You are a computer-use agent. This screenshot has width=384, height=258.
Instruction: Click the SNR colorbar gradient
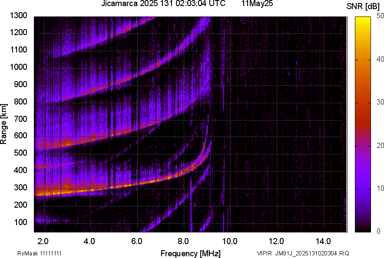(363, 124)
